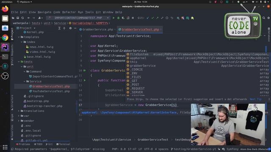Open the Git tool window button at bottom
Image resolution: width=271 pixels, height=152 pixels.
click(x=49, y=144)
